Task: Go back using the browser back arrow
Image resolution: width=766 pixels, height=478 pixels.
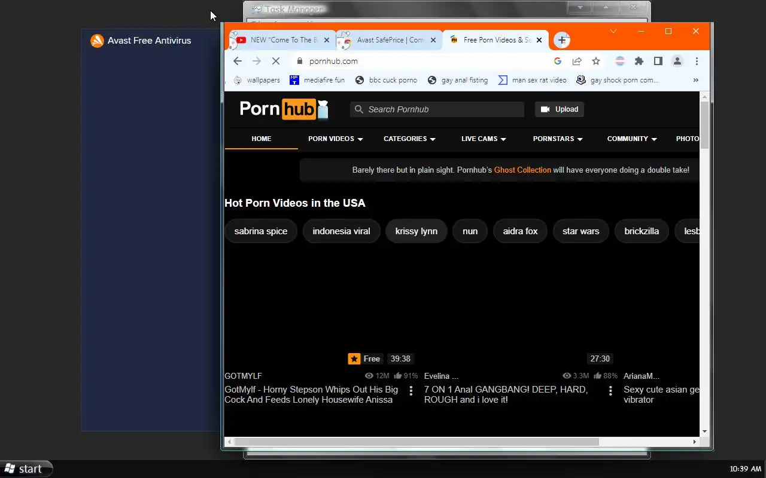Action: tap(238, 61)
